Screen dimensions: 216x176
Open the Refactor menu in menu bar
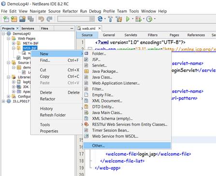(70, 11)
